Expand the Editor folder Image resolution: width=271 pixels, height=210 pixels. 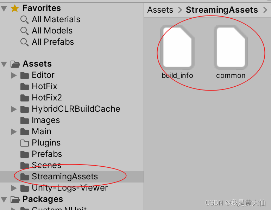(x=14, y=75)
